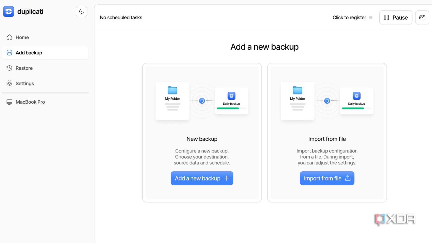Click the 'Add a new backup' blue button
This screenshot has width=432, height=243.
click(x=202, y=178)
